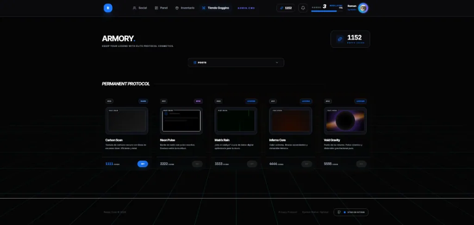Open the notifications bell
474x225 pixels.
point(303,8)
